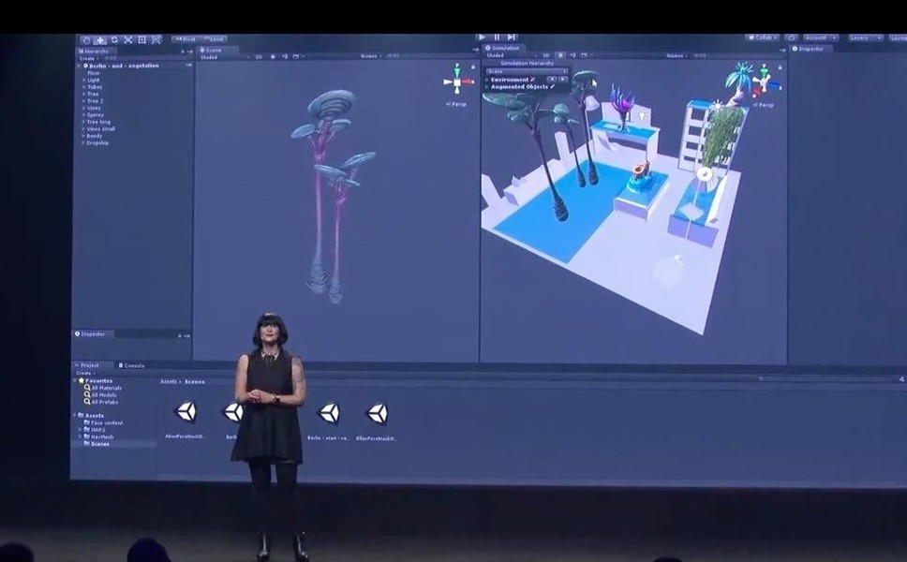
Task: Select the Rect Transform tool
Action: click(x=141, y=40)
